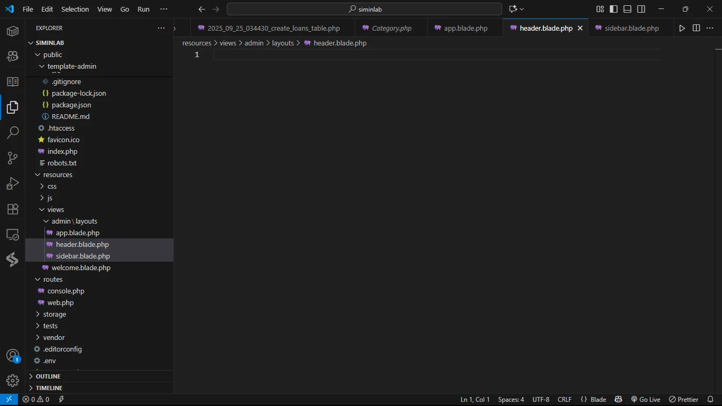The height and width of the screenshot is (406, 722).
Task: Split the editor to the right
Action: (x=696, y=28)
